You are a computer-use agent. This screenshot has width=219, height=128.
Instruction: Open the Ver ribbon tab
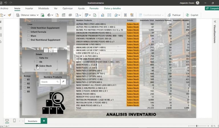click(x=56, y=8)
